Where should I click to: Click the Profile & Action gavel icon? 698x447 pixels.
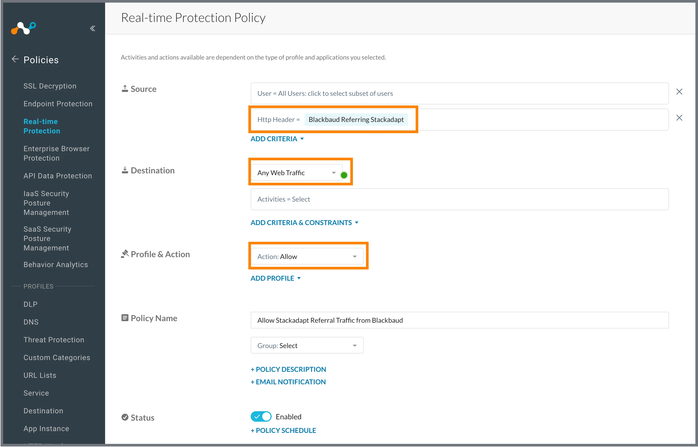pyautogui.click(x=125, y=254)
